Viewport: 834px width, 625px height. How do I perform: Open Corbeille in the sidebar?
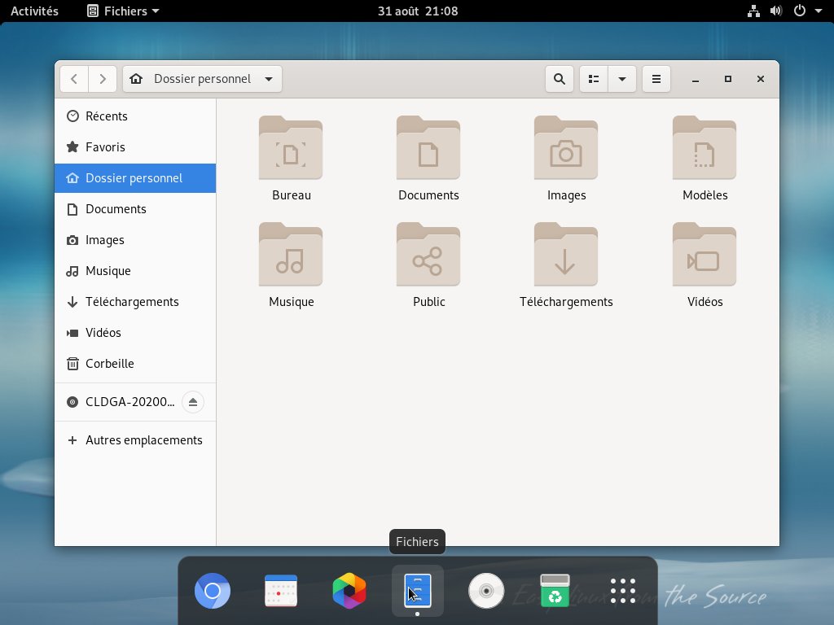pos(135,364)
